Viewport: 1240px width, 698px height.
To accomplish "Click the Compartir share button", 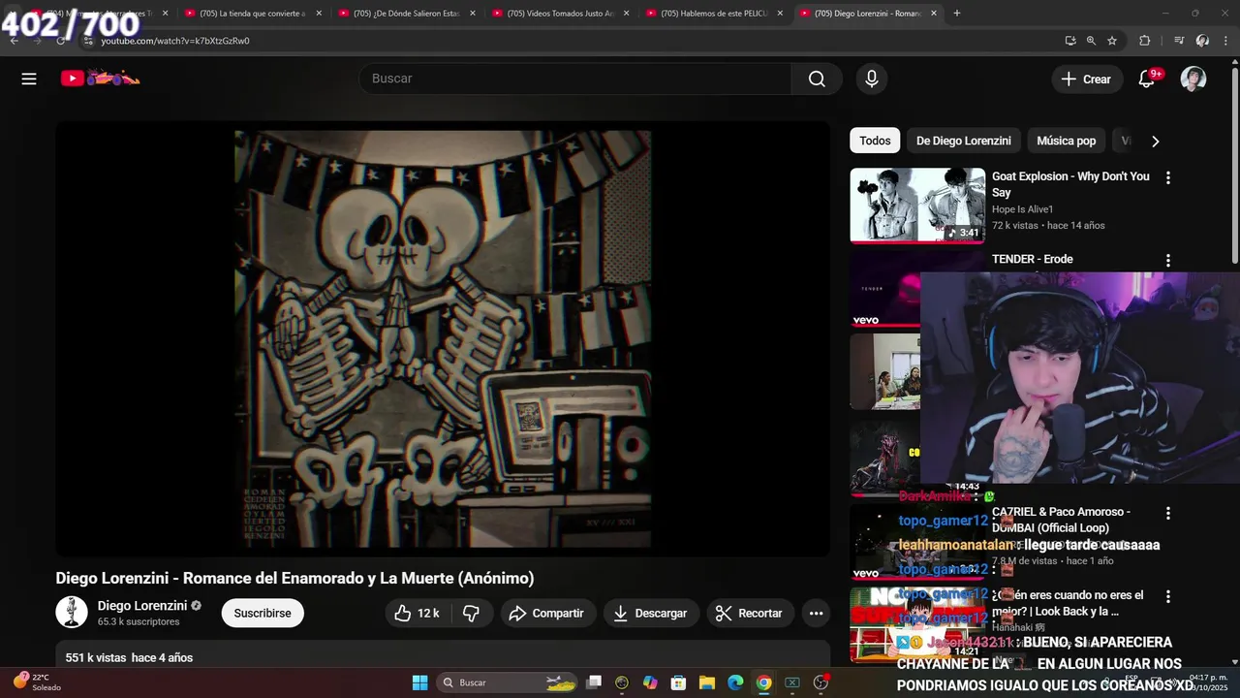I will tap(547, 613).
